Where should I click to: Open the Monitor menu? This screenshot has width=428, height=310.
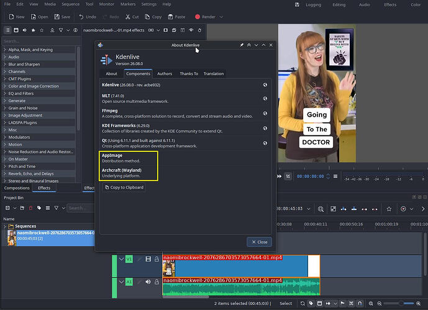106,4
